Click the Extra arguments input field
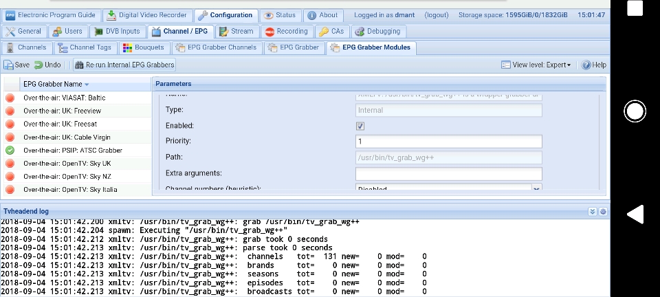 pyautogui.click(x=449, y=174)
